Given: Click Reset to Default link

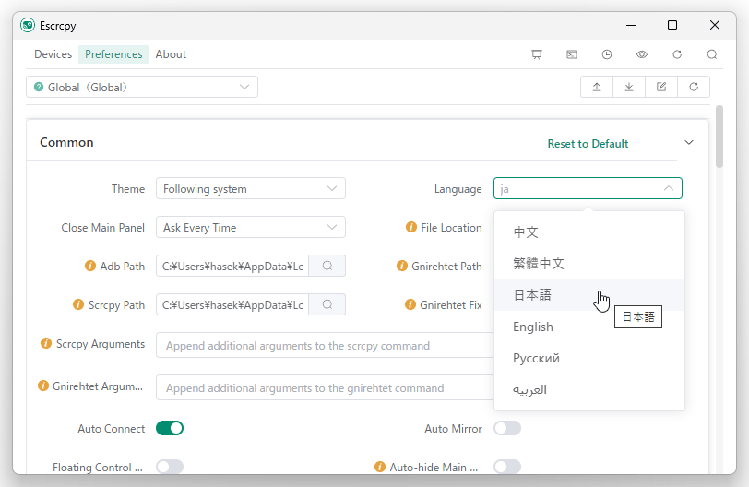Looking at the screenshot, I should [x=588, y=144].
